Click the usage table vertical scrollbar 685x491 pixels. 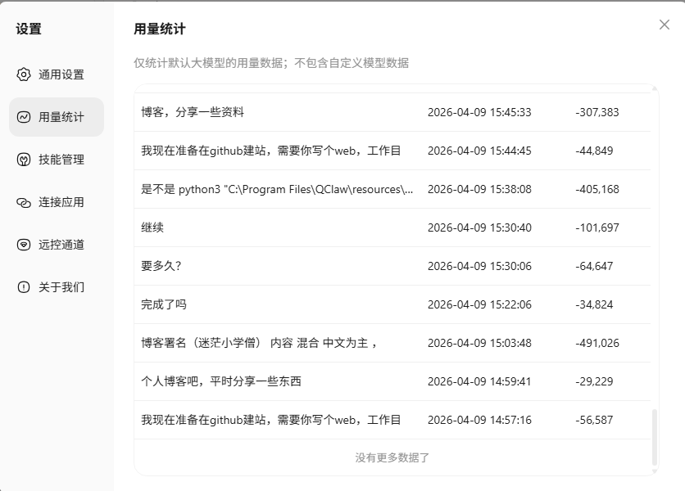point(654,436)
